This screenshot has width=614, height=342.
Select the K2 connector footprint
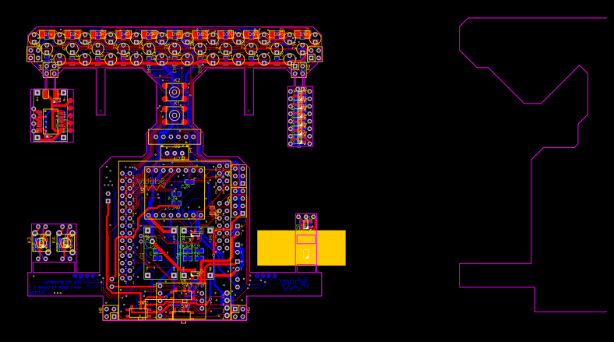175,93
